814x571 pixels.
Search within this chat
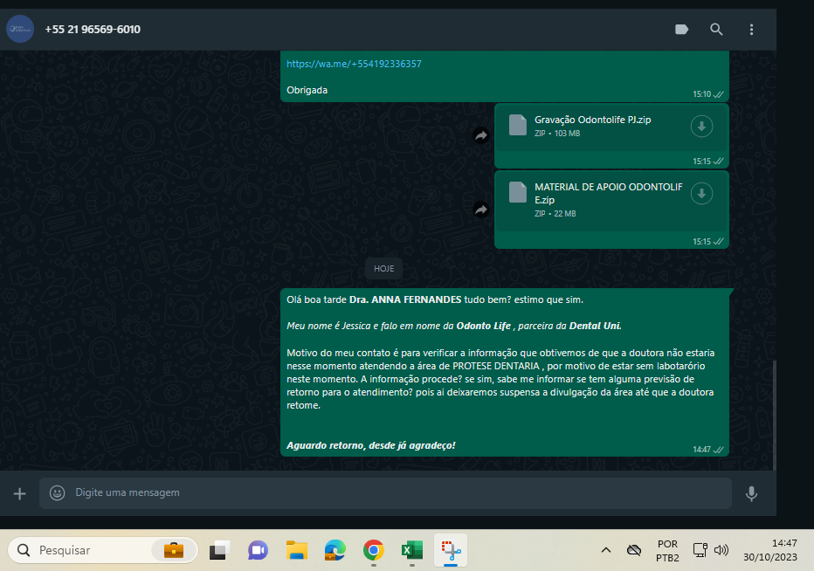point(716,30)
